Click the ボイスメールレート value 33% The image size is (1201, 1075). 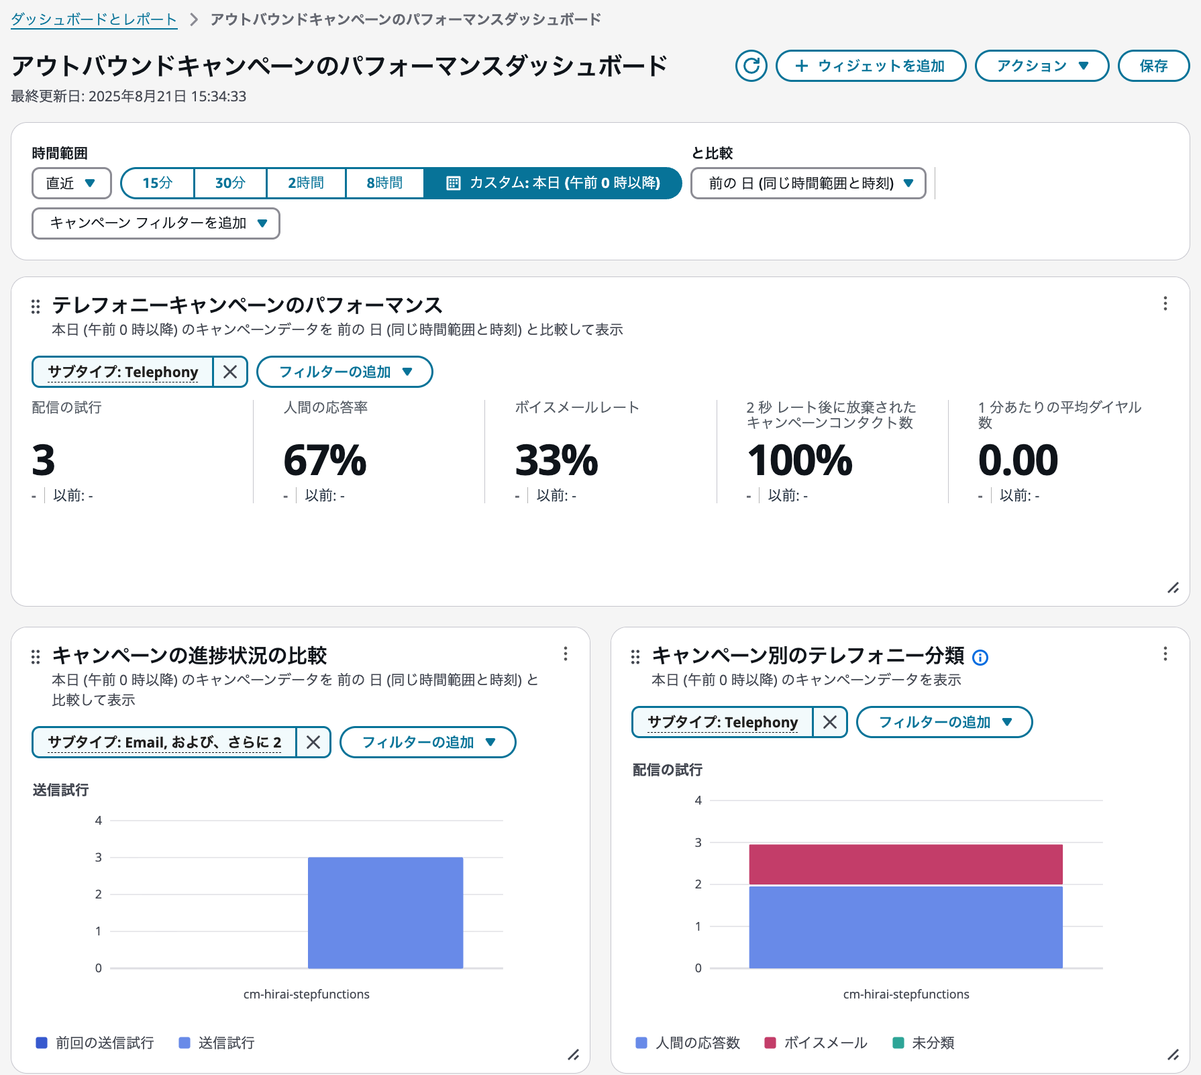(556, 460)
